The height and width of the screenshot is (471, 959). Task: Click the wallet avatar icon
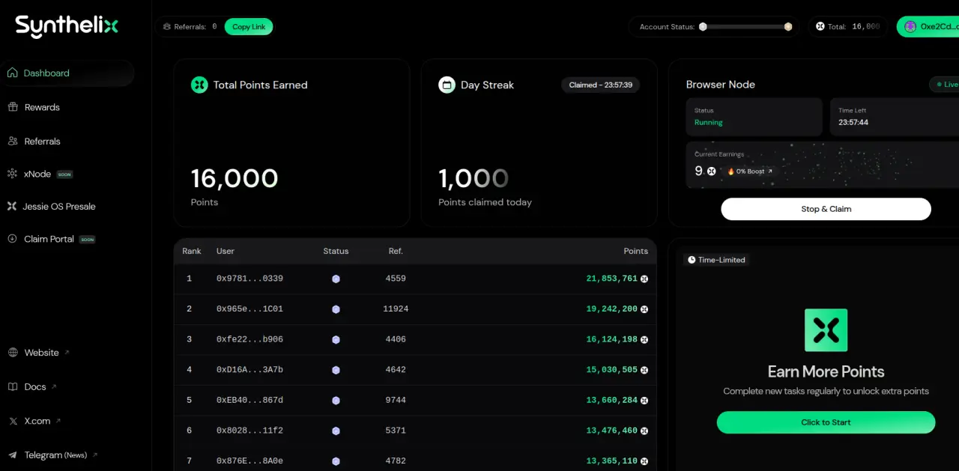point(910,26)
